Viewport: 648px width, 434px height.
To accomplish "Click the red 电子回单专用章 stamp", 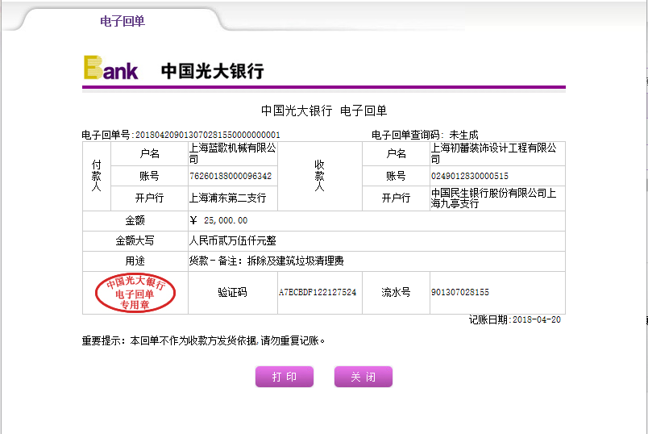I will coord(135,294).
